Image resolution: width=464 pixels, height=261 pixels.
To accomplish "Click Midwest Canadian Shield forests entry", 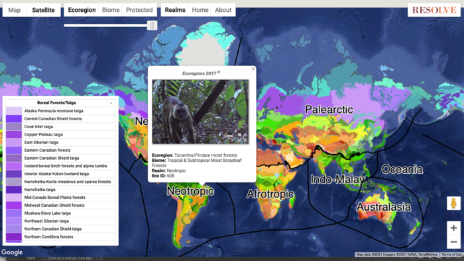I will tap(60, 205).
